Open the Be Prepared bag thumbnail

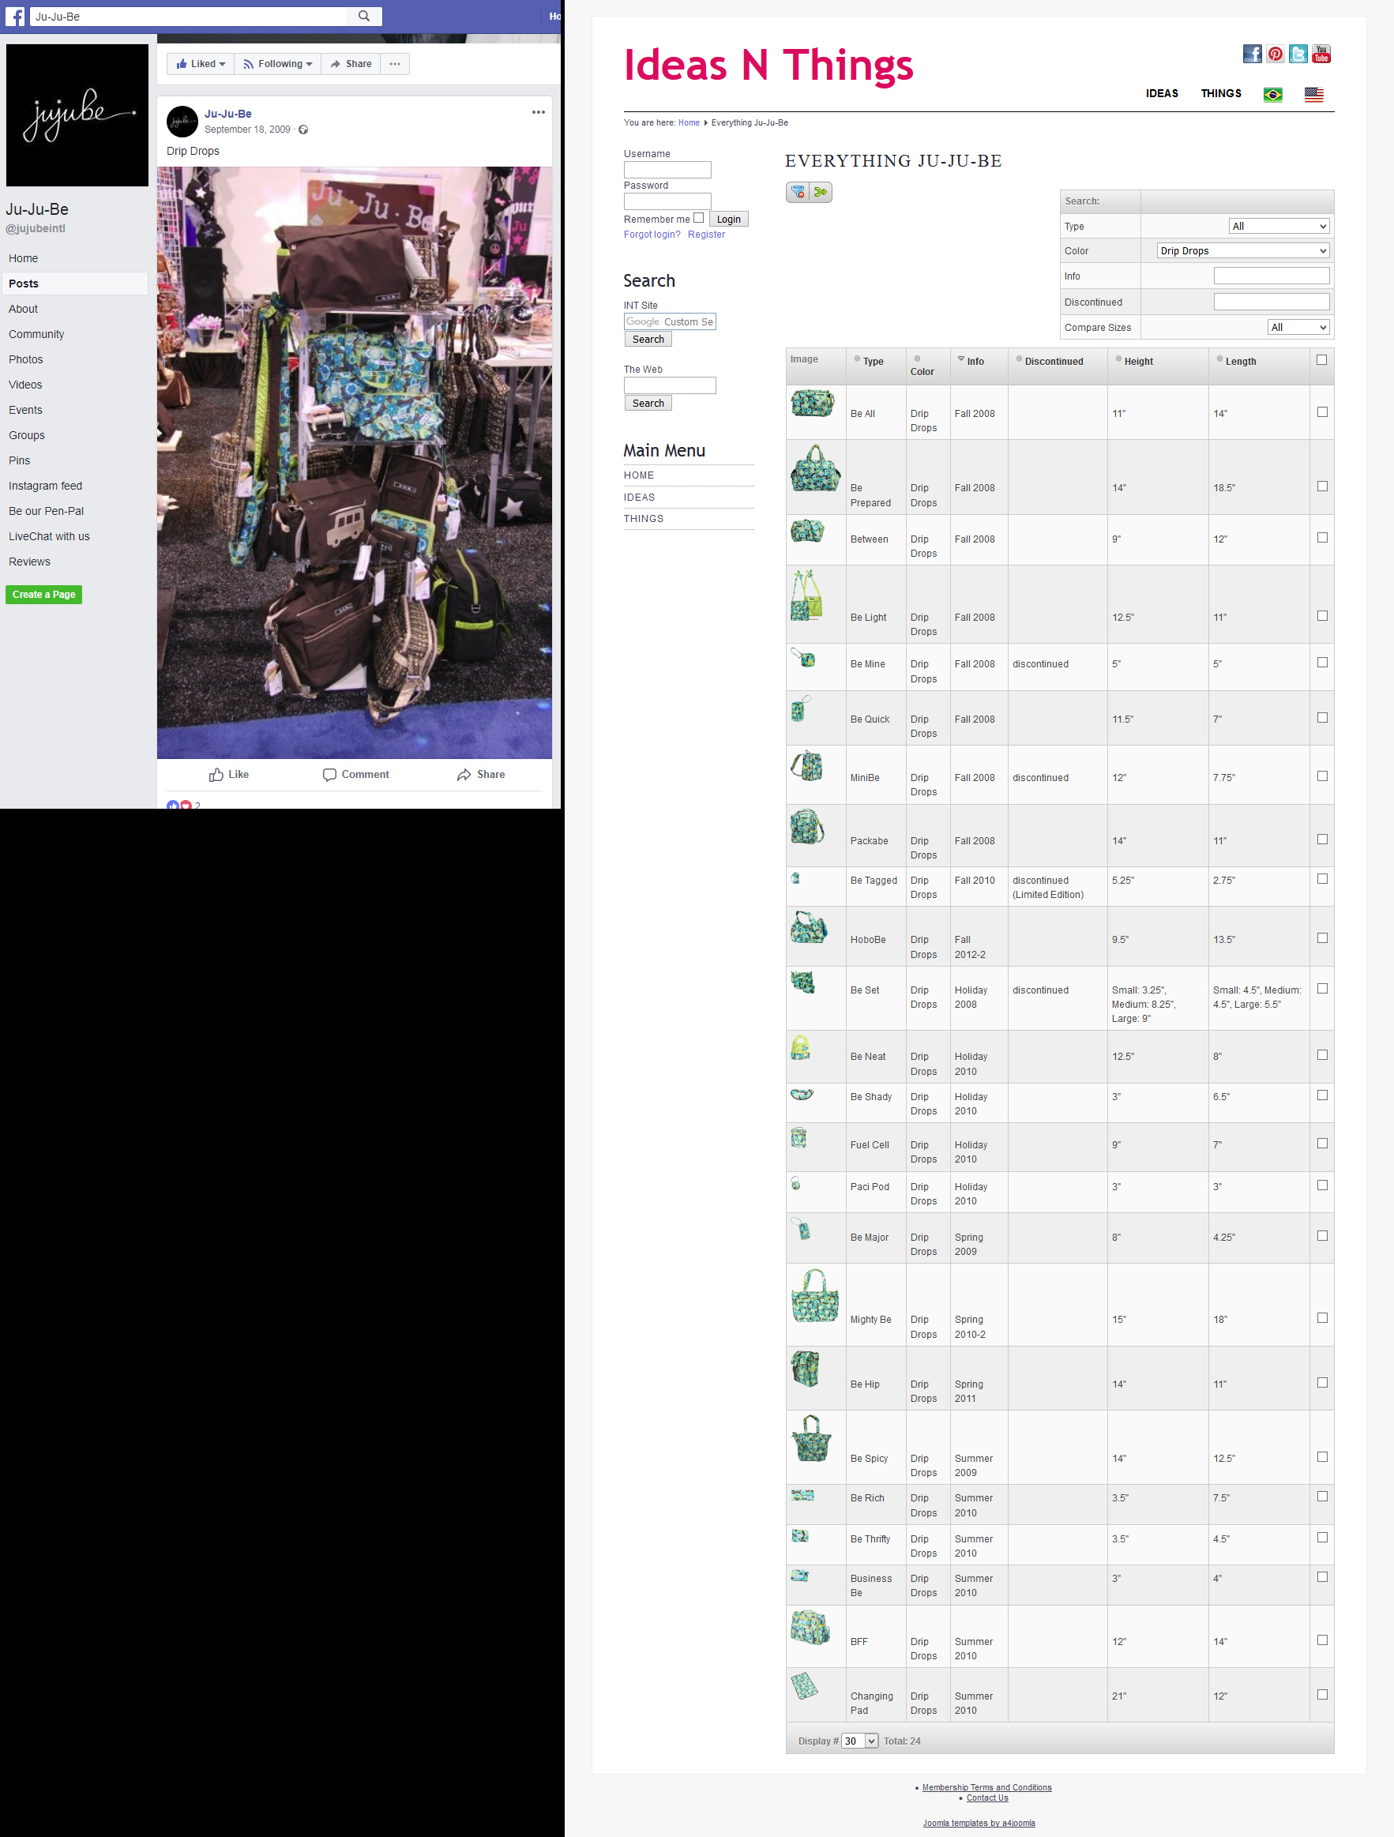[815, 468]
